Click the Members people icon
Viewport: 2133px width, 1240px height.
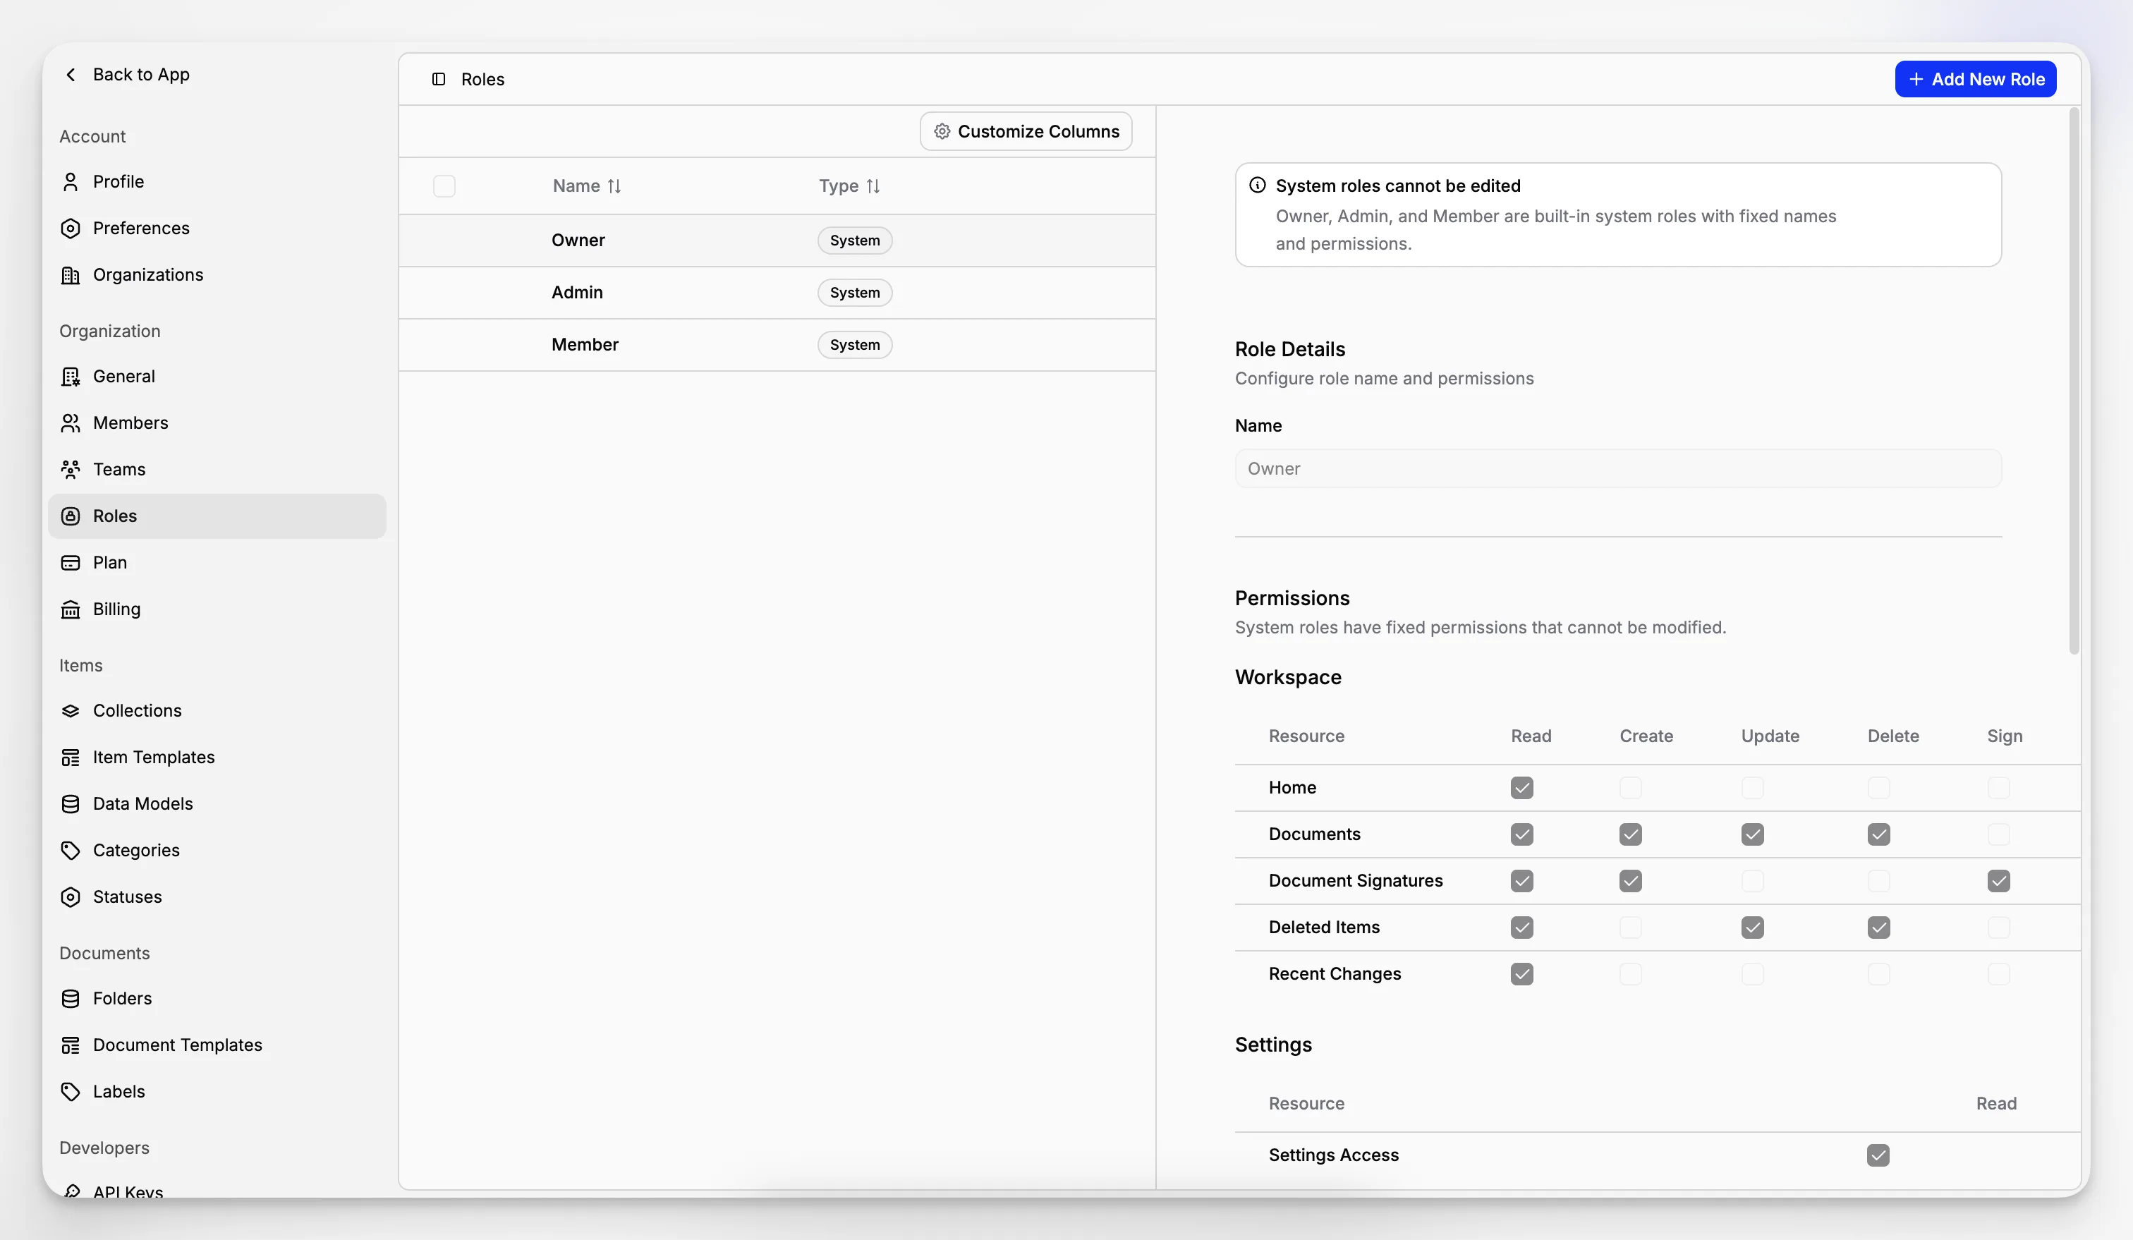tap(71, 423)
